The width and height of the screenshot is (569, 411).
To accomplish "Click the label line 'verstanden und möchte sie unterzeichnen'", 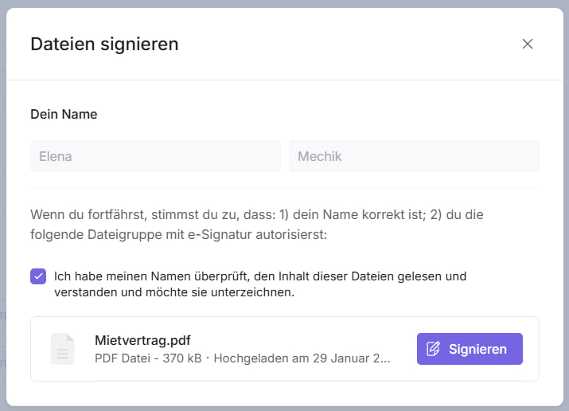I will (x=174, y=292).
